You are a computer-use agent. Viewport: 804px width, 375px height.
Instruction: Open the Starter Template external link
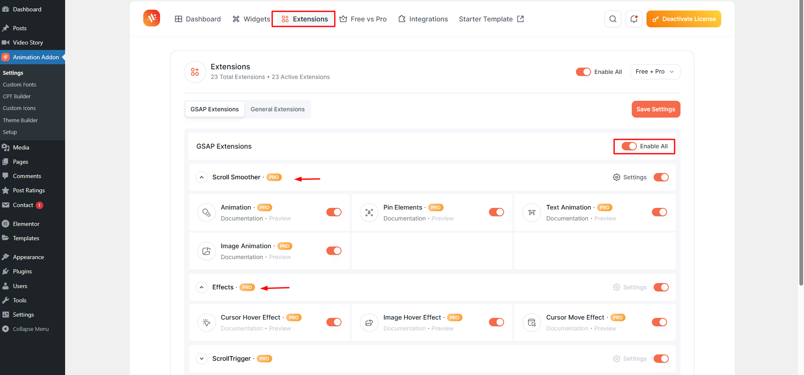[491, 19]
